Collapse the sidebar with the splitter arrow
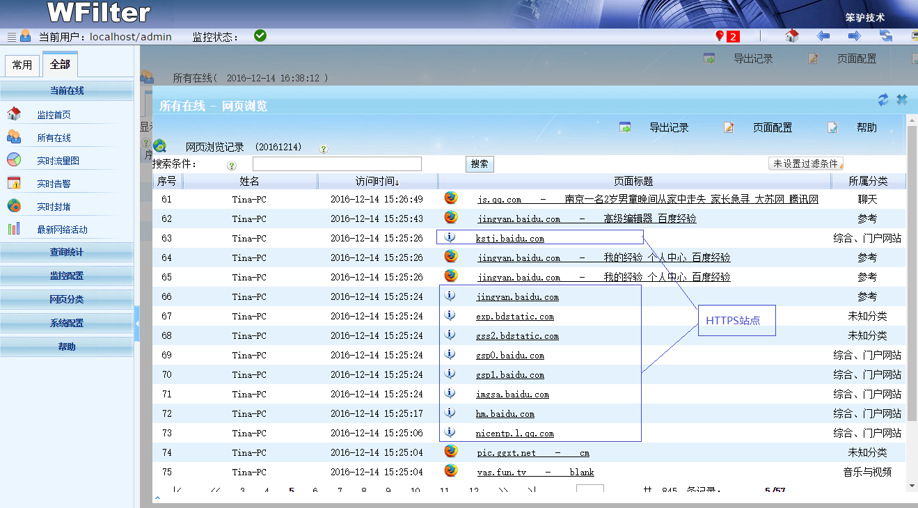The image size is (918, 508). coord(137,324)
